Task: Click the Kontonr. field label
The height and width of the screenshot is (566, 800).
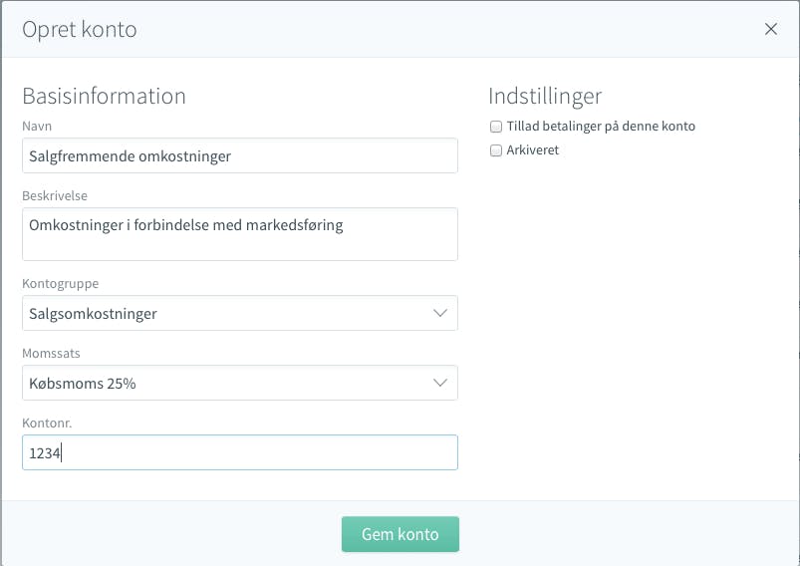Action: [x=47, y=424]
